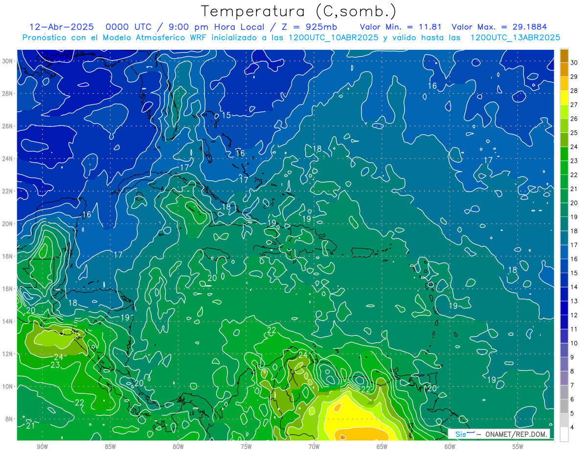Click the "90W" longitude axis label
Screen dimensions: 587x453
tap(42, 447)
